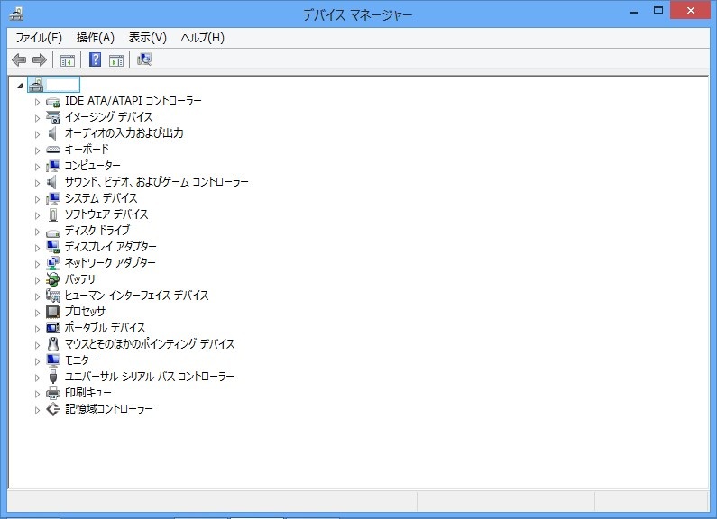Select the ユニバーサル シリアル バス コントローラー item

[149, 377]
